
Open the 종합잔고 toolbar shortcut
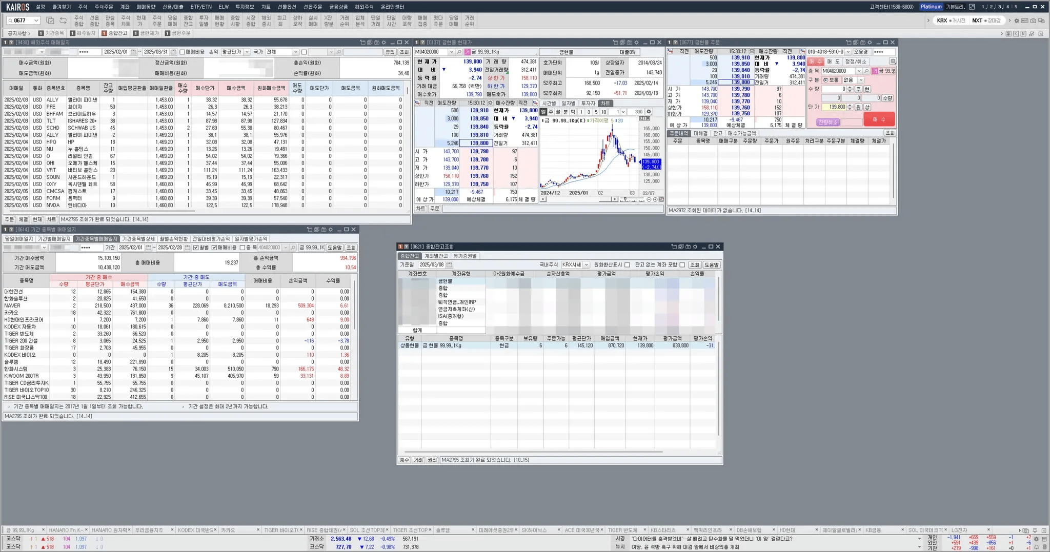(x=188, y=21)
